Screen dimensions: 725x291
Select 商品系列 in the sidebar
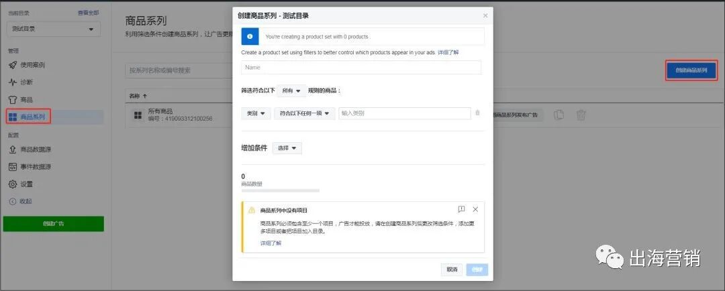tap(28, 117)
